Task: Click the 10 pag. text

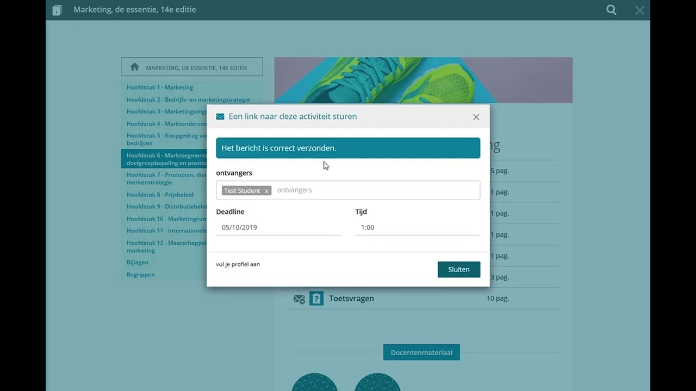Action: 498,298
